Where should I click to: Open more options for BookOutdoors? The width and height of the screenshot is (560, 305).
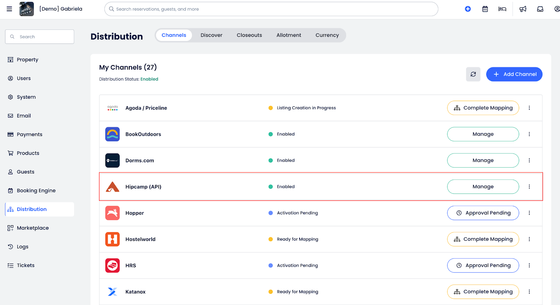(x=529, y=134)
